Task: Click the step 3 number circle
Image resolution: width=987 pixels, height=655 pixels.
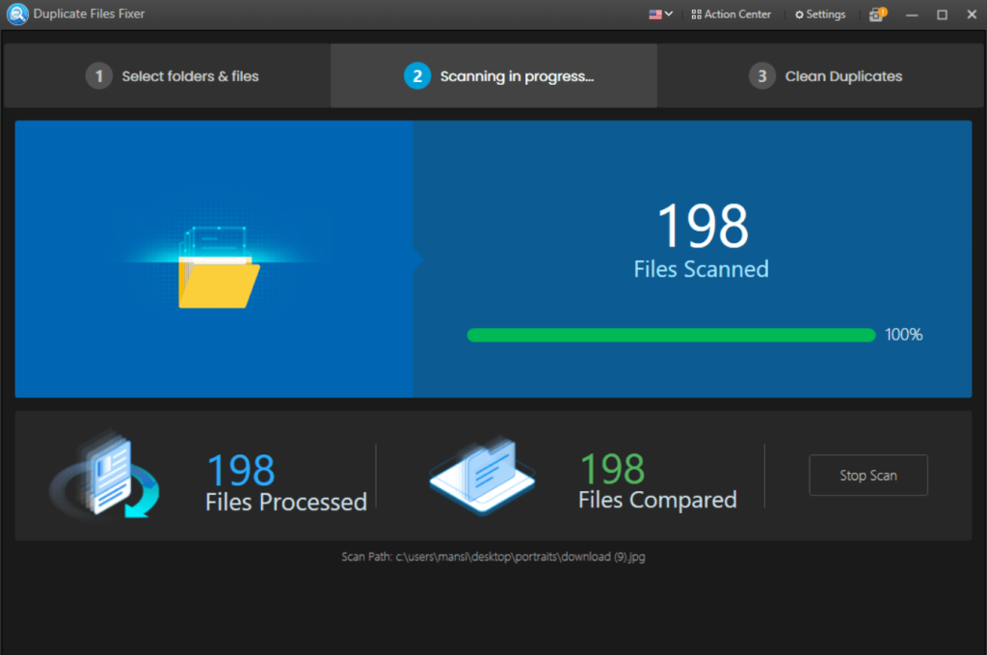Action: pyautogui.click(x=761, y=76)
